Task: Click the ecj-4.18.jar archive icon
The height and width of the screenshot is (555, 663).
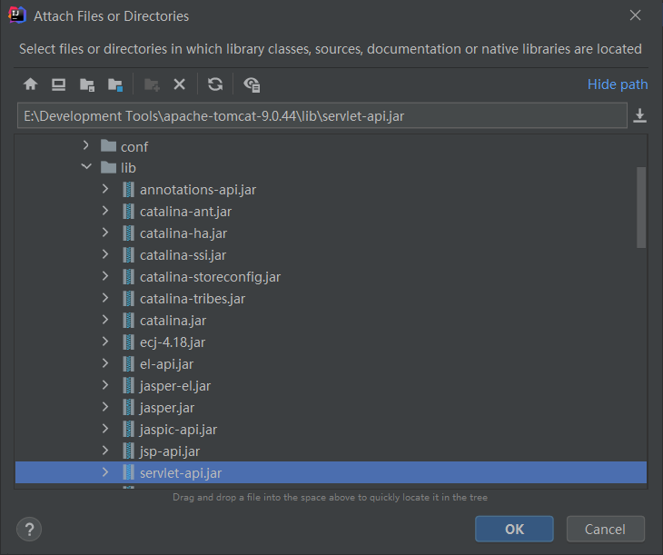Action: (129, 342)
